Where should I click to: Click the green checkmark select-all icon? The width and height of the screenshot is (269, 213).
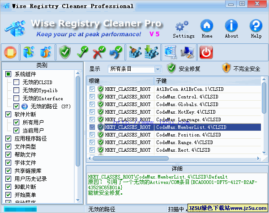[83, 51]
